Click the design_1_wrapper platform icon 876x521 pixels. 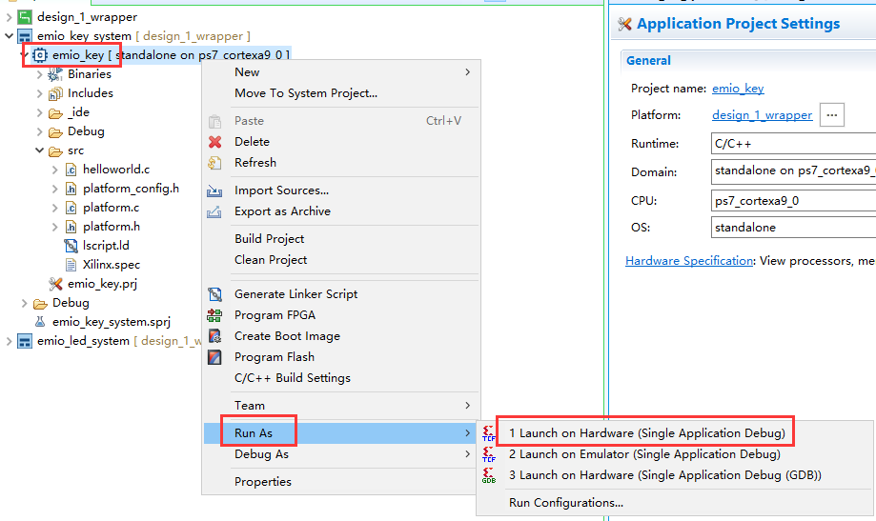click(x=25, y=17)
